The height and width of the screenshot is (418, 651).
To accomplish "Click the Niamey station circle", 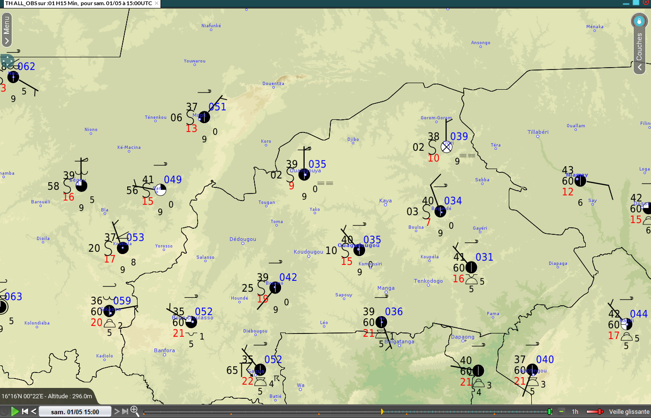I will (580, 180).
